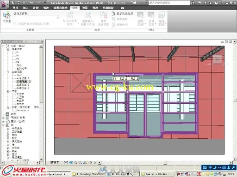Expand the Sheets (全部) tree node
237x177 pixels.
pyautogui.click(x=3, y=121)
